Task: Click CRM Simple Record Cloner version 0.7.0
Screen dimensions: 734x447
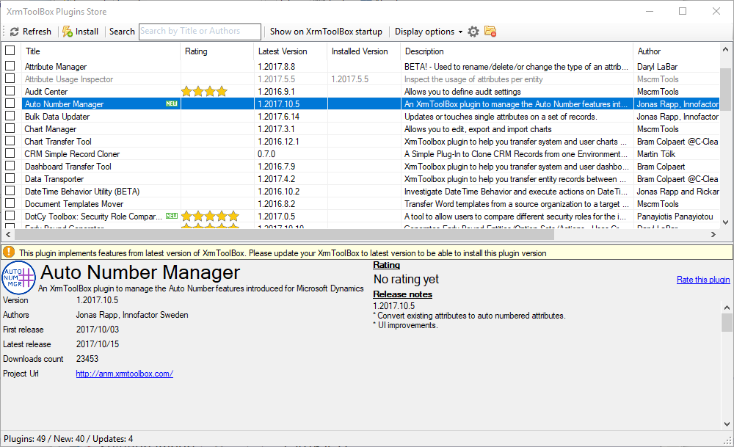Action: 266,154
